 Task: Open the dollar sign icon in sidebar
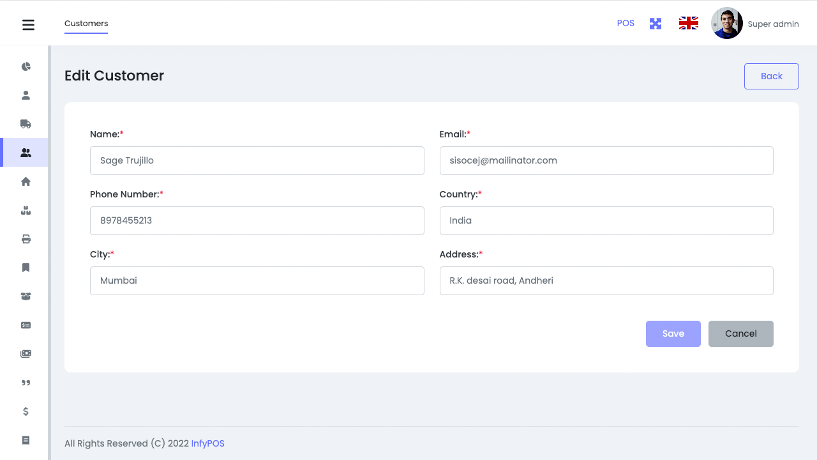coord(26,411)
